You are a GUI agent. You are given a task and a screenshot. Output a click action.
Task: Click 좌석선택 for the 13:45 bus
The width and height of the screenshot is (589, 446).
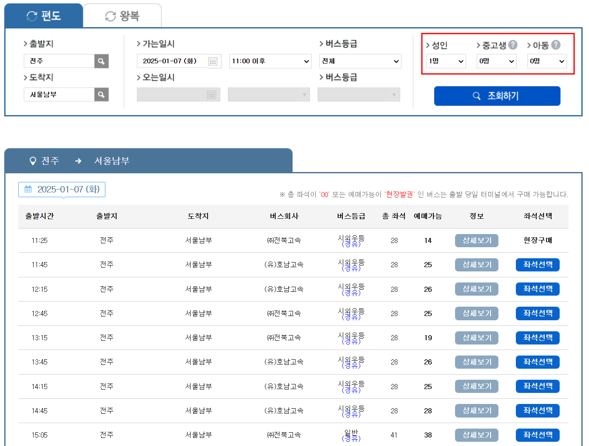(538, 362)
